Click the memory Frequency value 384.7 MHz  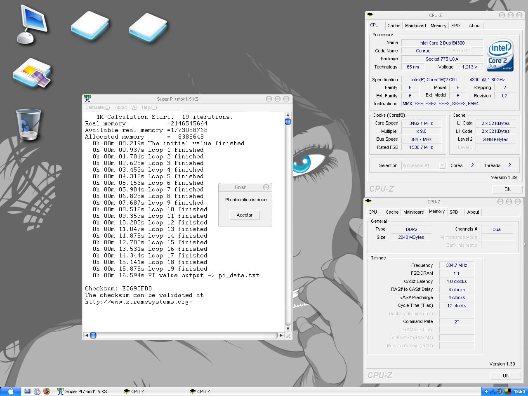point(457,265)
